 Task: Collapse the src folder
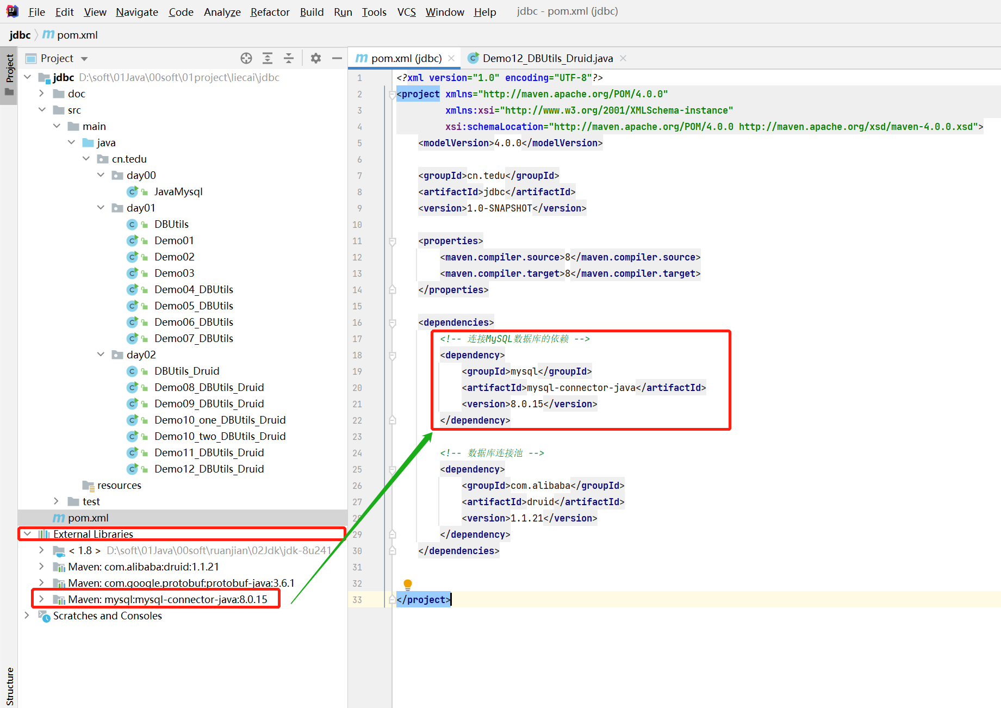(42, 110)
